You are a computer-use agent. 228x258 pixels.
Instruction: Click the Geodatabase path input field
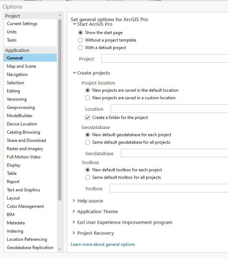174,153
